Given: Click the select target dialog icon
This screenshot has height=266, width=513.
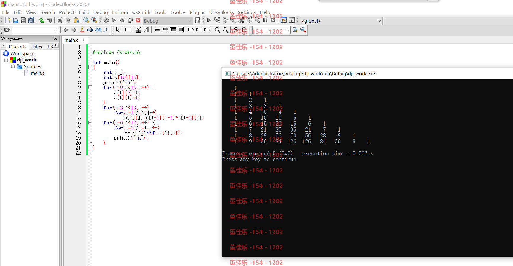Looking at the screenshot, I should (198, 20).
